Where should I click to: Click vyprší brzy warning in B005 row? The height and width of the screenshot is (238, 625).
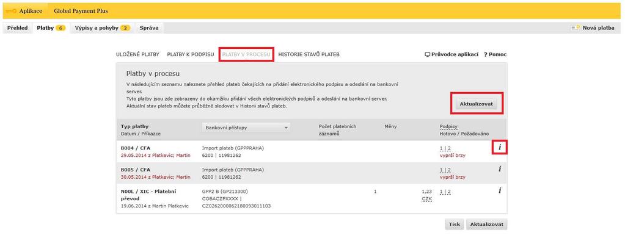click(453, 177)
